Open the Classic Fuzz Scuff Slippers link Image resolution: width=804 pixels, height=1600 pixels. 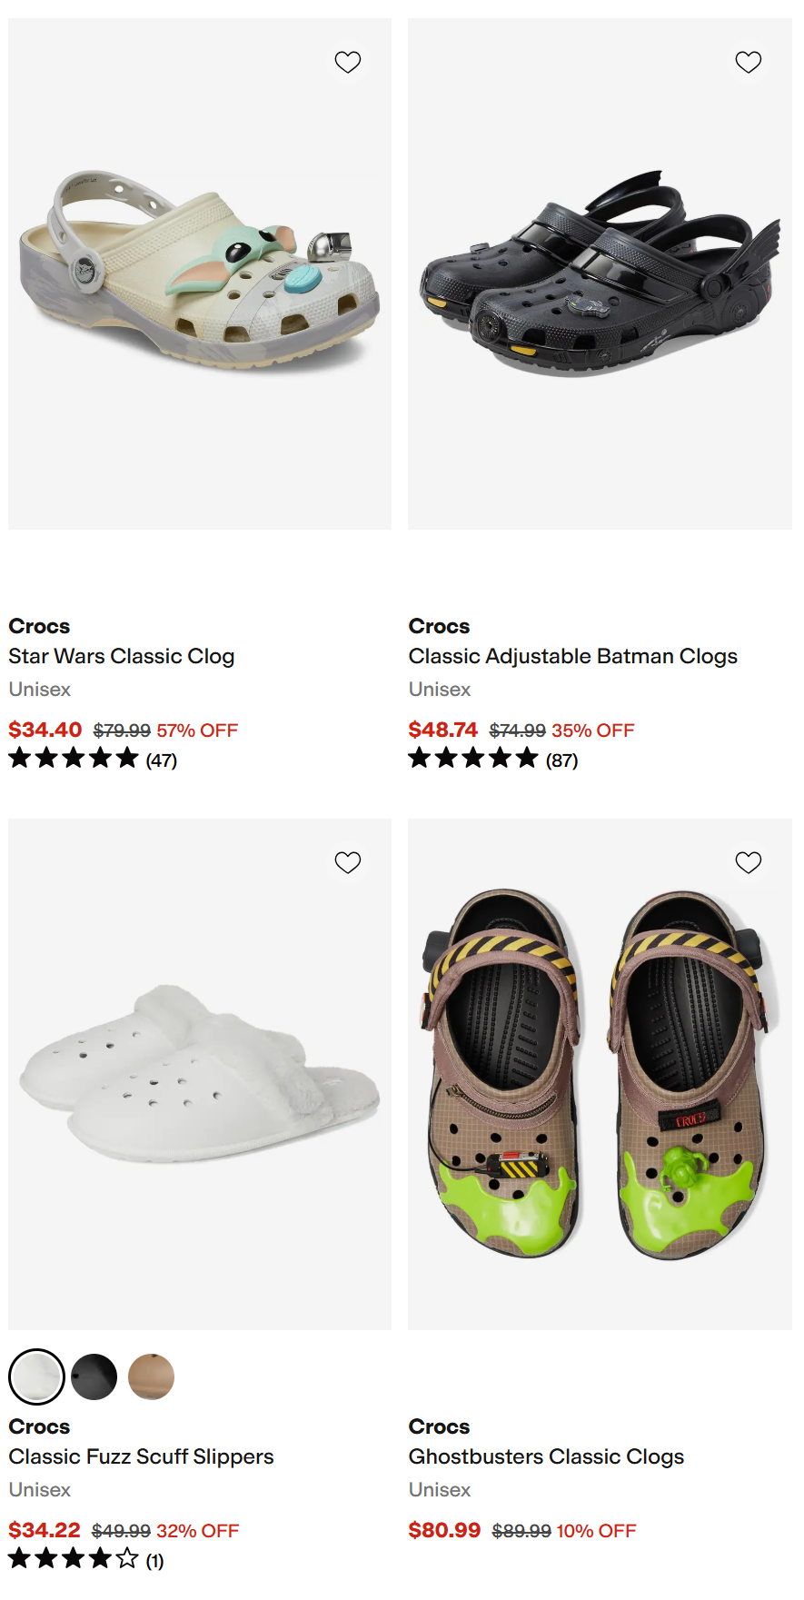(x=141, y=1456)
